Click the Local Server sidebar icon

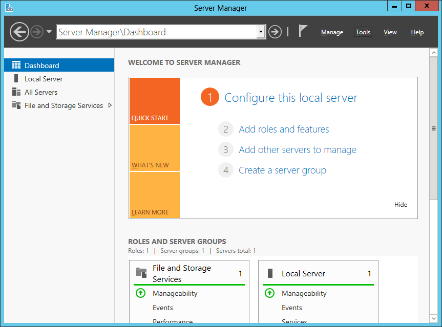(16, 79)
